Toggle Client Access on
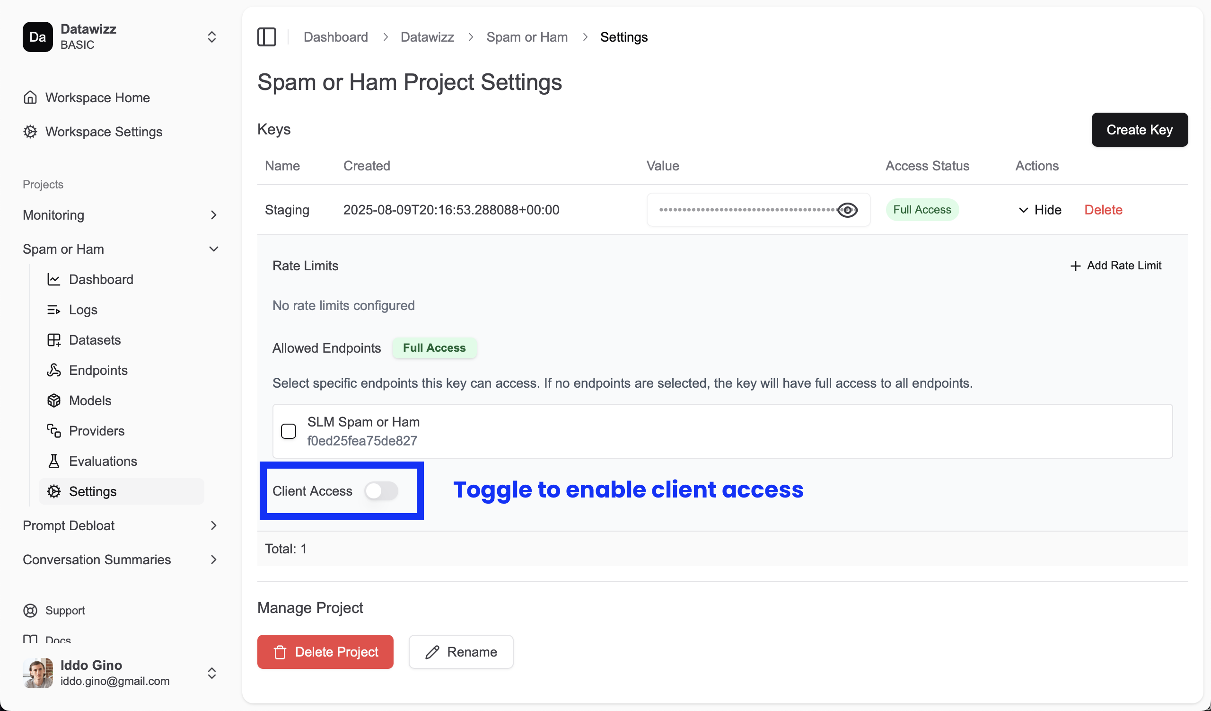Image resolution: width=1211 pixels, height=711 pixels. (382, 491)
